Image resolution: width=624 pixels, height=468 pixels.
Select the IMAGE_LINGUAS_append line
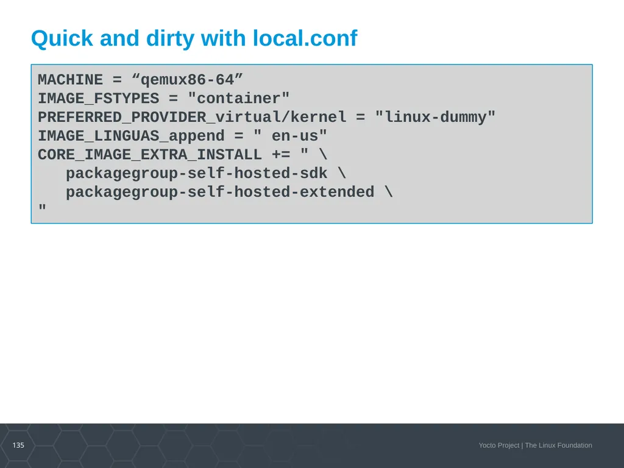[182, 136]
